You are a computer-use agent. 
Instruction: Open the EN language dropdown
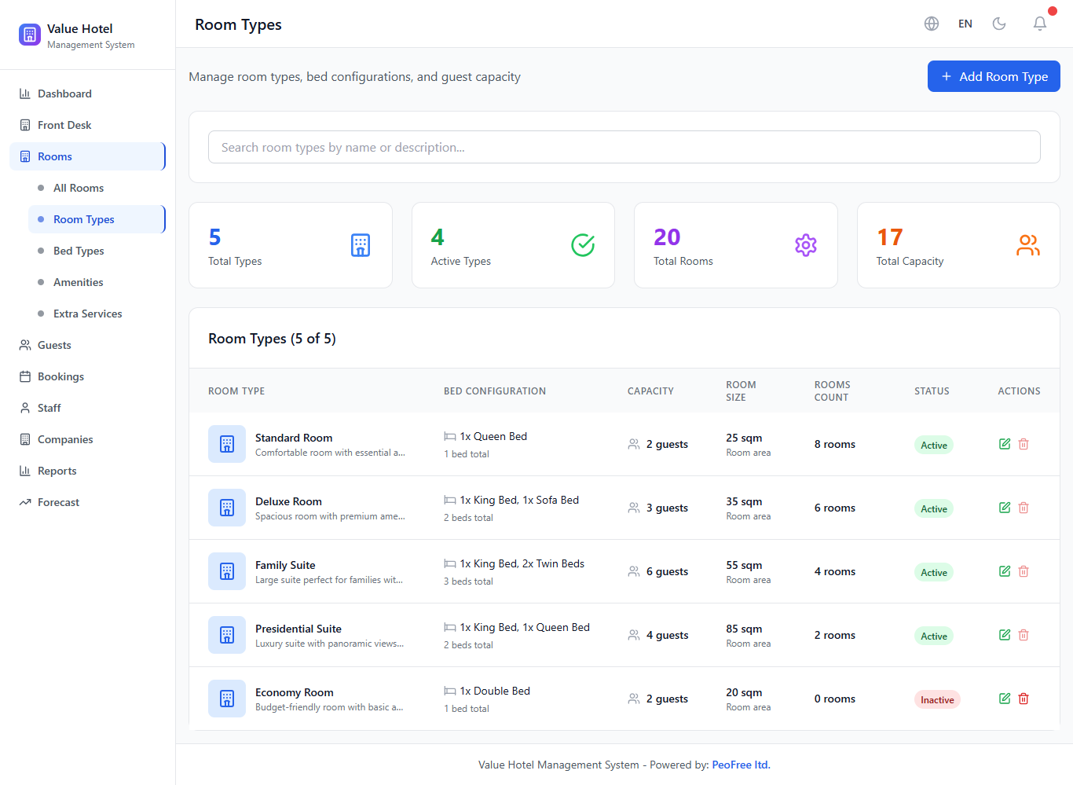965,24
